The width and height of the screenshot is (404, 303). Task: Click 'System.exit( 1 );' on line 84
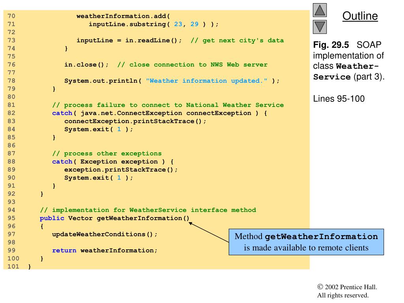coord(99,129)
